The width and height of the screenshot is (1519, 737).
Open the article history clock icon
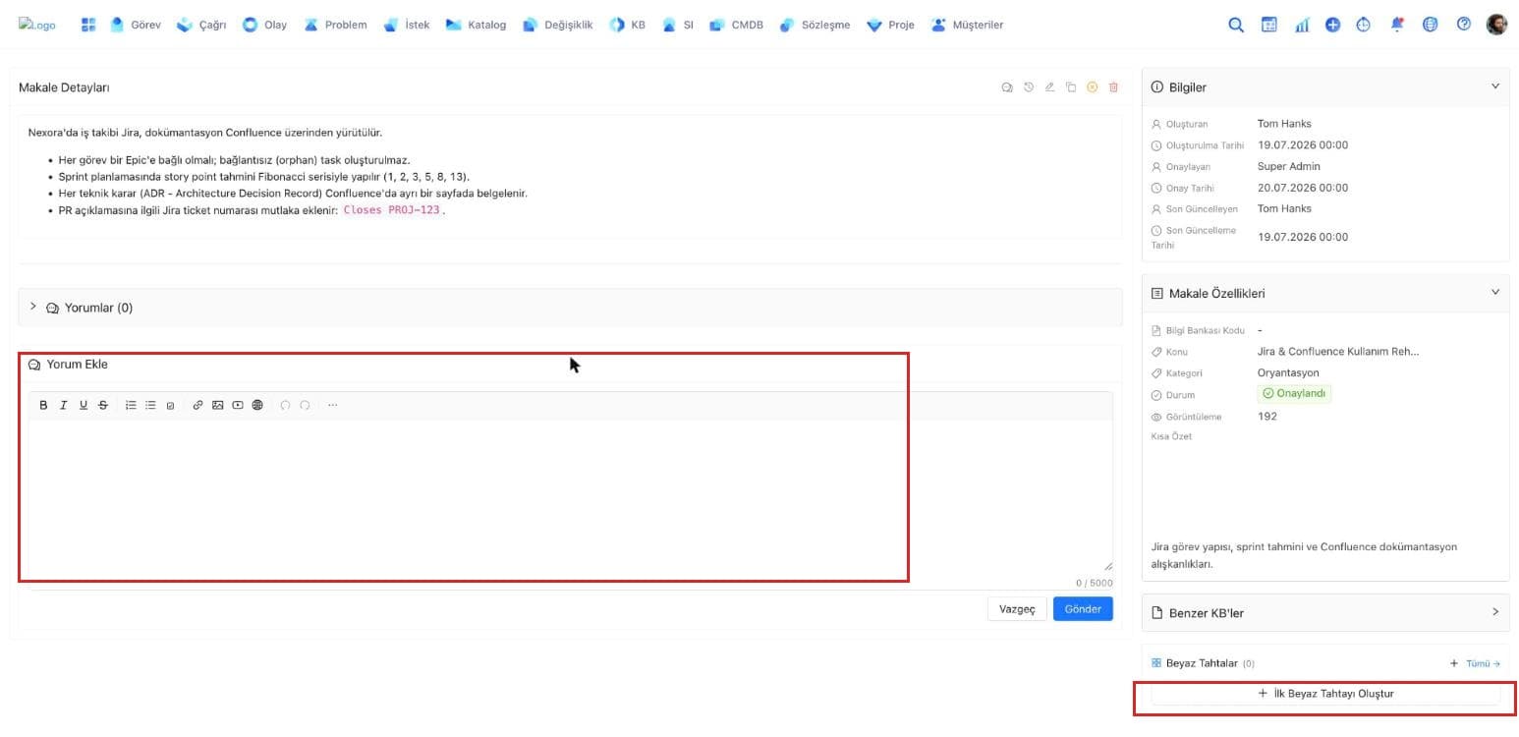click(x=1029, y=87)
